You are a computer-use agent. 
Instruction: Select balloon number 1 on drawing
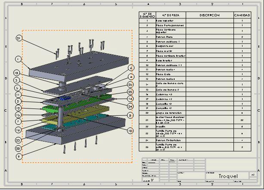coord(18,59)
